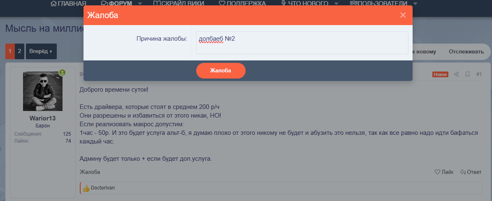Click the share icon on post #1
This screenshot has width=492, height=201.
[x=456, y=74]
